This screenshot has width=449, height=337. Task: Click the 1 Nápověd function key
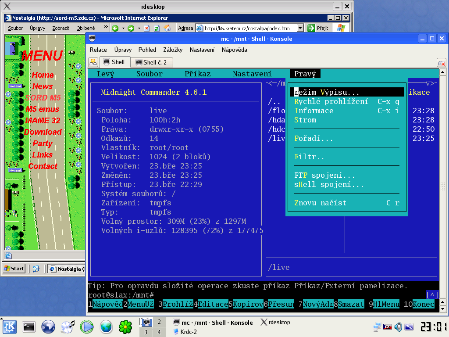[x=105, y=304]
